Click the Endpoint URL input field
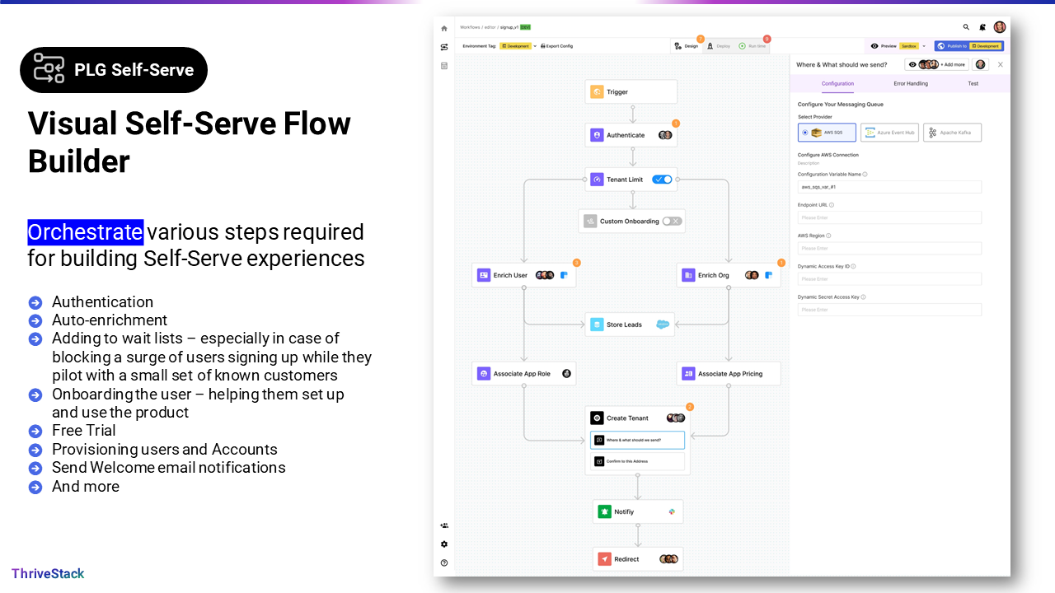 pyautogui.click(x=889, y=217)
